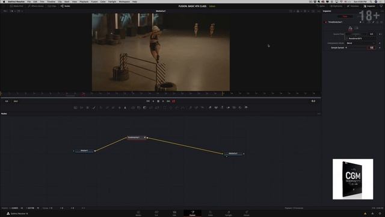The width and height of the screenshot is (385, 217).
Task: Open the File menu
Action: point(29,1)
